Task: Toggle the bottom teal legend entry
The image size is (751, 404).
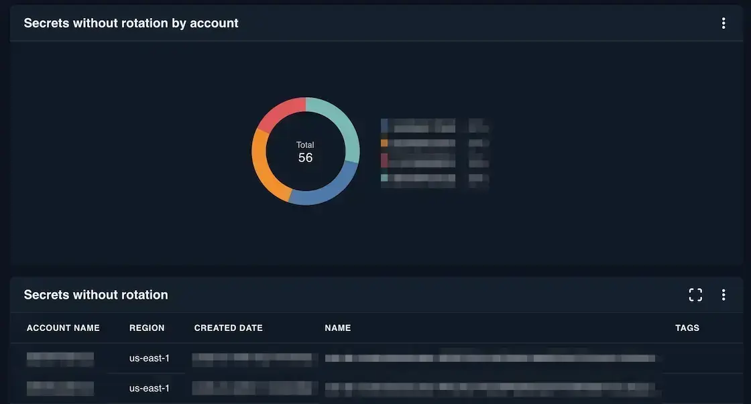Action: (x=419, y=178)
